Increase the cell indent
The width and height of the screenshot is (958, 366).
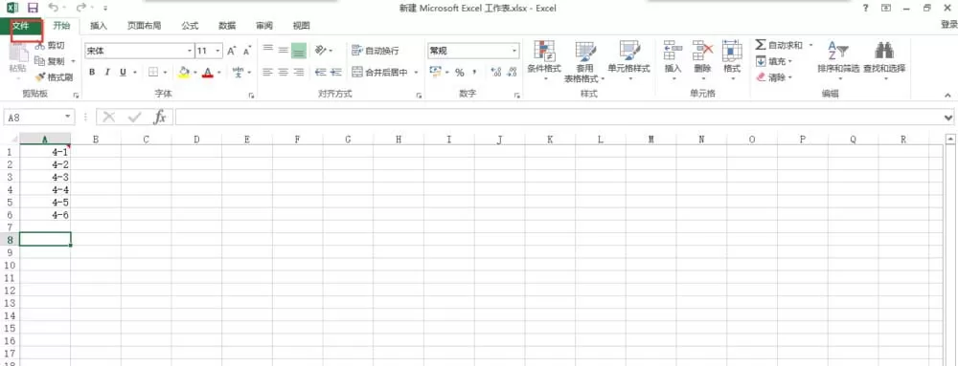tap(335, 72)
